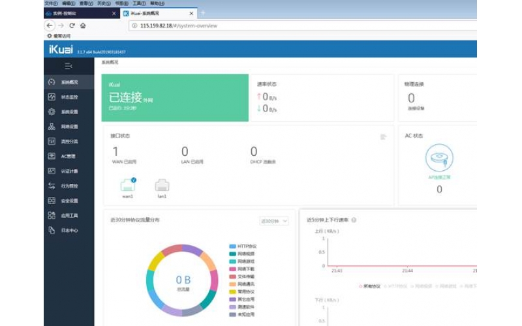Image resolution: width=522 pixels, height=326 pixels.
Task: Click the pink 网络下载 color swatch
Action: point(232,269)
